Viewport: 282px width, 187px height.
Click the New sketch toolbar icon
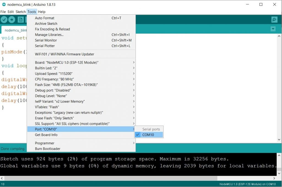20,20
